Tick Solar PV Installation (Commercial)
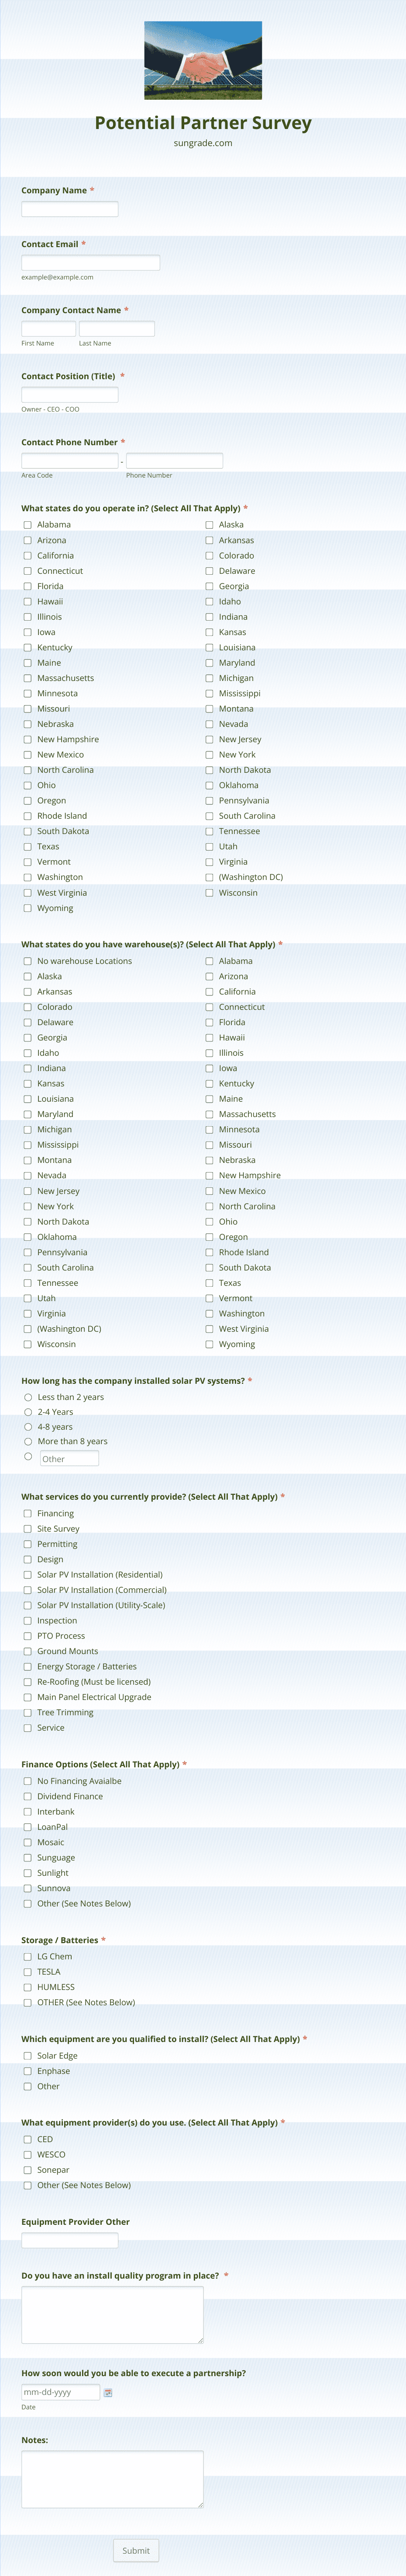Image resolution: width=406 pixels, height=2576 pixels. click(28, 1590)
